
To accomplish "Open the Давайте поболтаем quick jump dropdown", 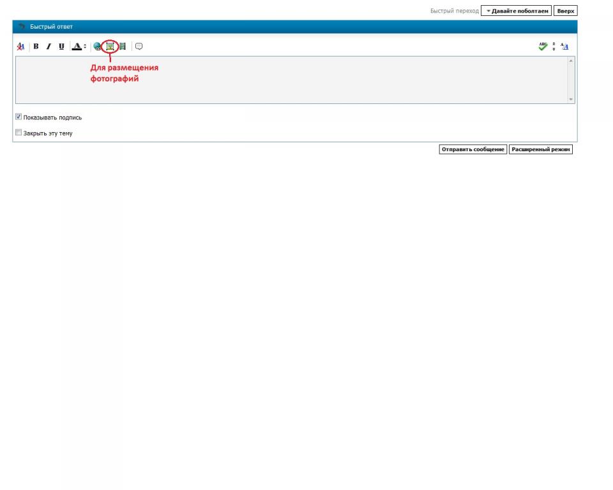I will [516, 11].
